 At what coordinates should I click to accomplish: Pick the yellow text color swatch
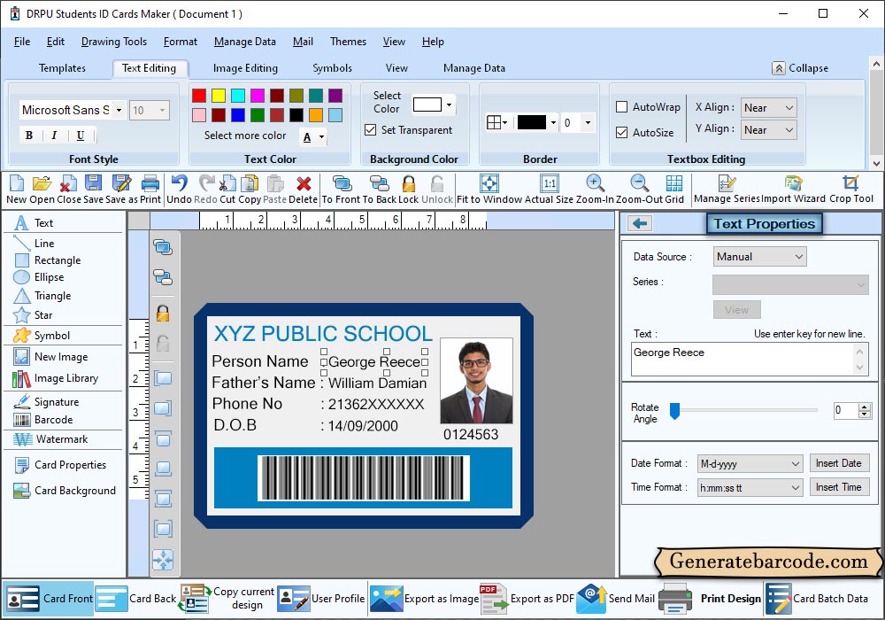[219, 96]
